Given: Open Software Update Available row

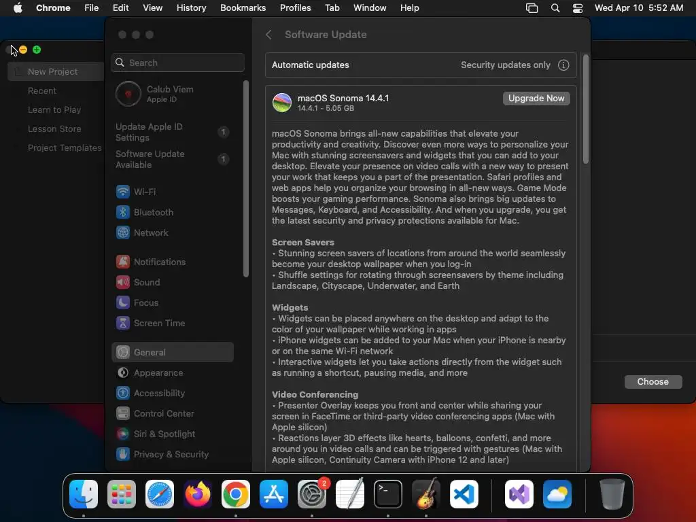Looking at the screenshot, I should tap(172, 159).
